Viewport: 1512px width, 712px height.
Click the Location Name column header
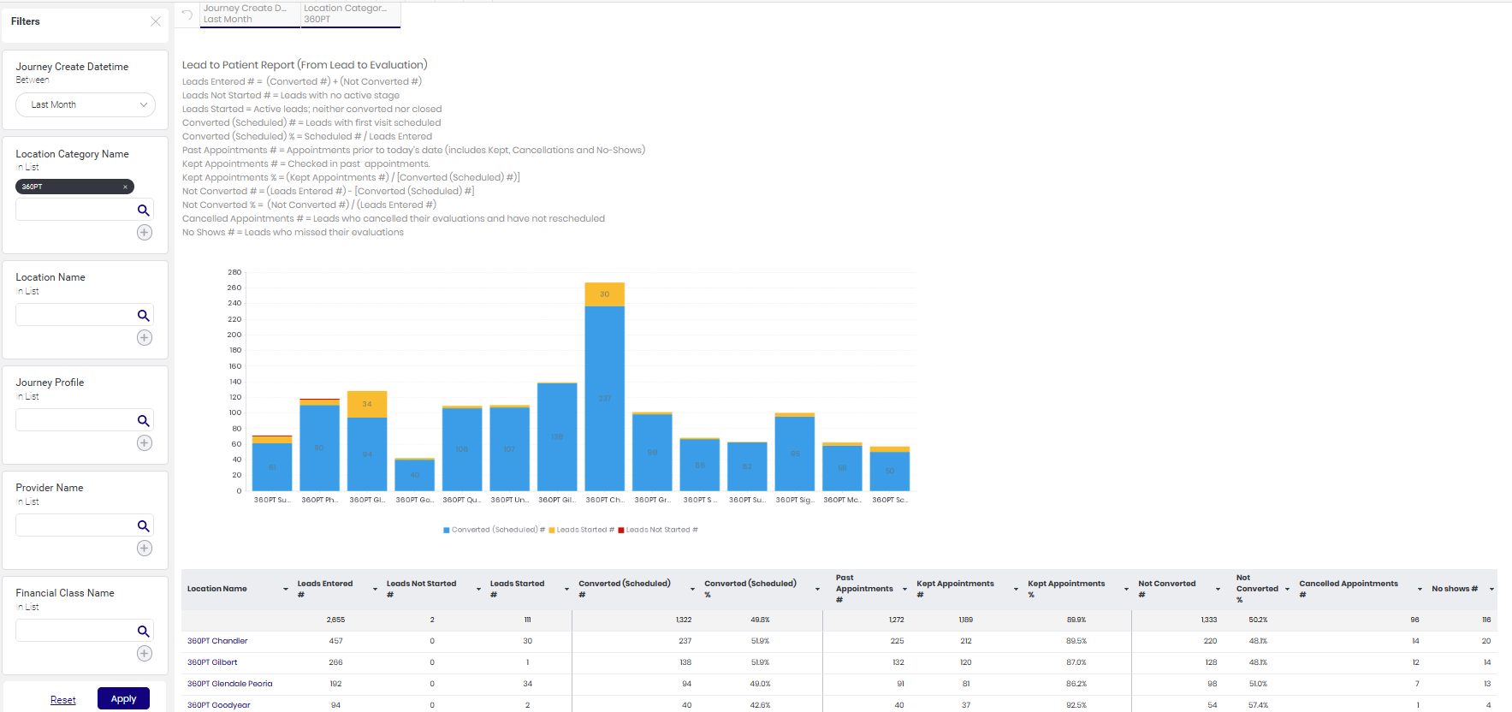[217, 589]
